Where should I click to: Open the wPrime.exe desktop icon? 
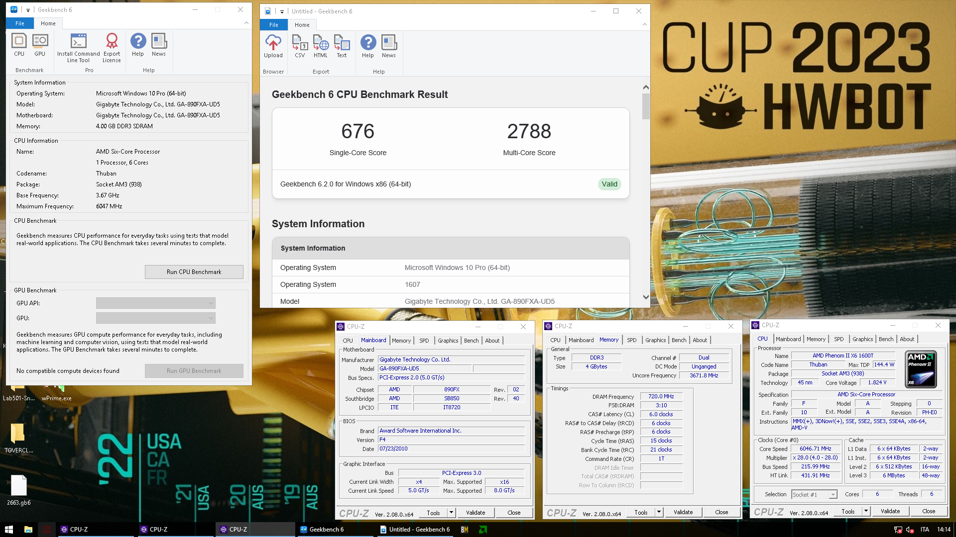click(x=56, y=392)
